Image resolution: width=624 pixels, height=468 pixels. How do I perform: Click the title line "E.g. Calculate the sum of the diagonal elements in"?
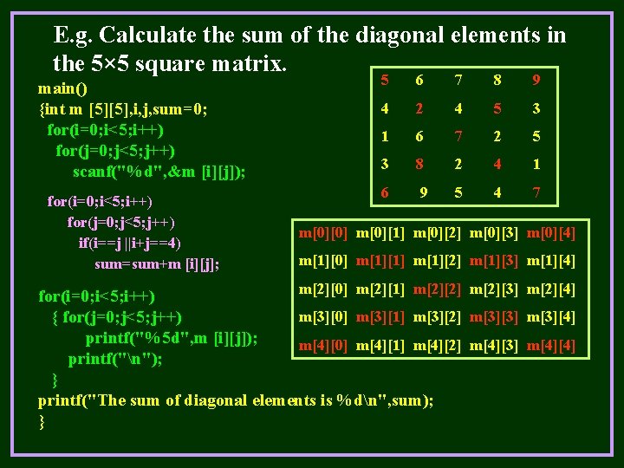coord(309,36)
